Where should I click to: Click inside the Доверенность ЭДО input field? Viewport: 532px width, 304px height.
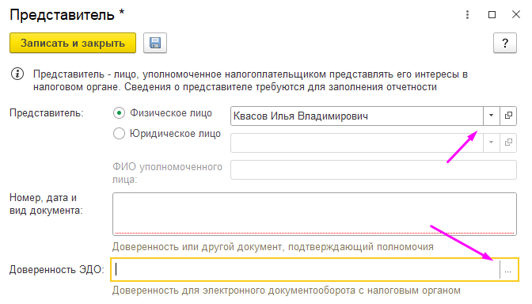(x=306, y=270)
